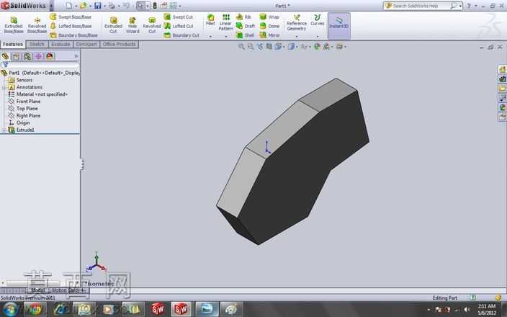Open the FeatureManager Design Tree tab
Viewport: 507px width, 317px height.
5,56
